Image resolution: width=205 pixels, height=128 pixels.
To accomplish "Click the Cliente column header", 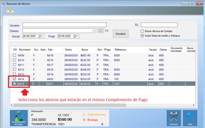I will tap(164, 50).
